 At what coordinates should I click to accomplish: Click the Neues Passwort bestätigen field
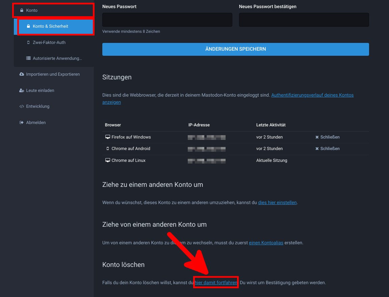pyautogui.click(x=304, y=20)
